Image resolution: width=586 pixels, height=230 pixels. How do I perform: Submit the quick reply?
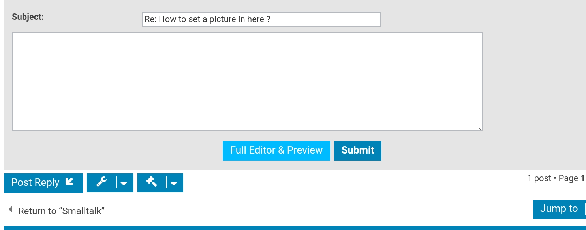coord(358,150)
